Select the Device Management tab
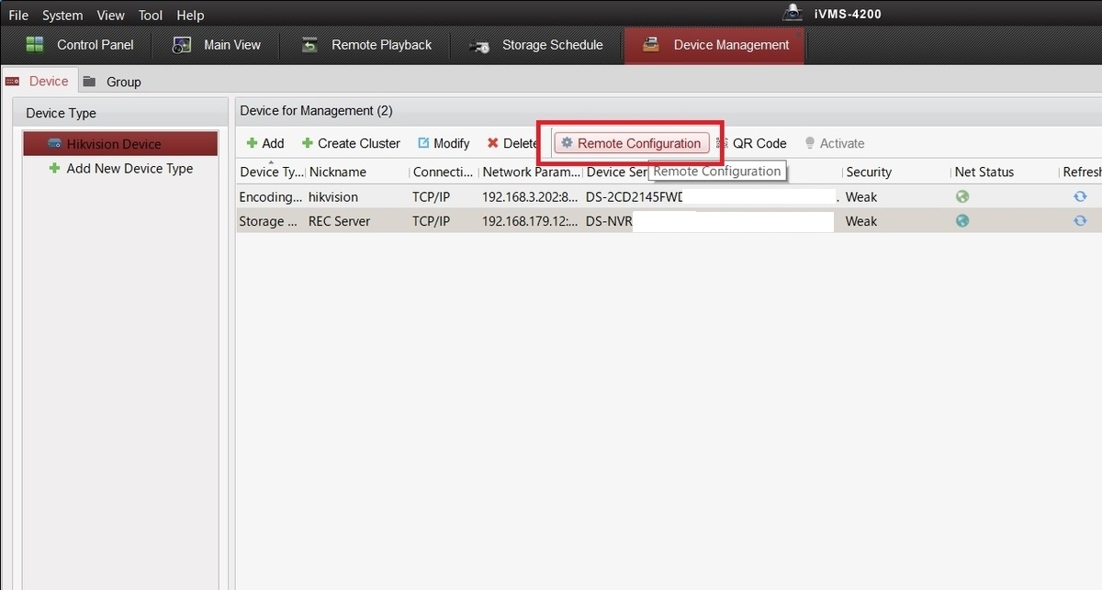 (714, 45)
